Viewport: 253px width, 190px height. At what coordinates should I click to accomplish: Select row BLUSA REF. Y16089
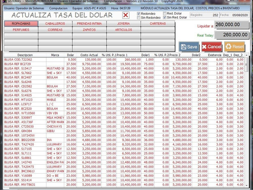(124, 176)
